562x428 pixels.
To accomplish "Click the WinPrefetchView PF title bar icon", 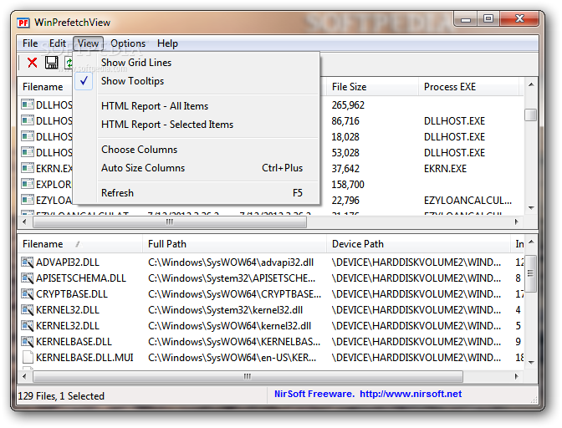I will coord(23,23).
